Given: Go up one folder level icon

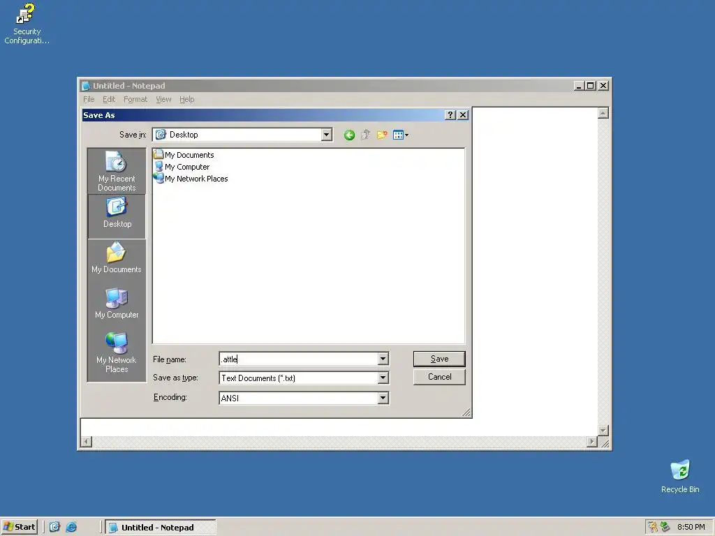Looking at the screenshot, I should tap(365, 135).
